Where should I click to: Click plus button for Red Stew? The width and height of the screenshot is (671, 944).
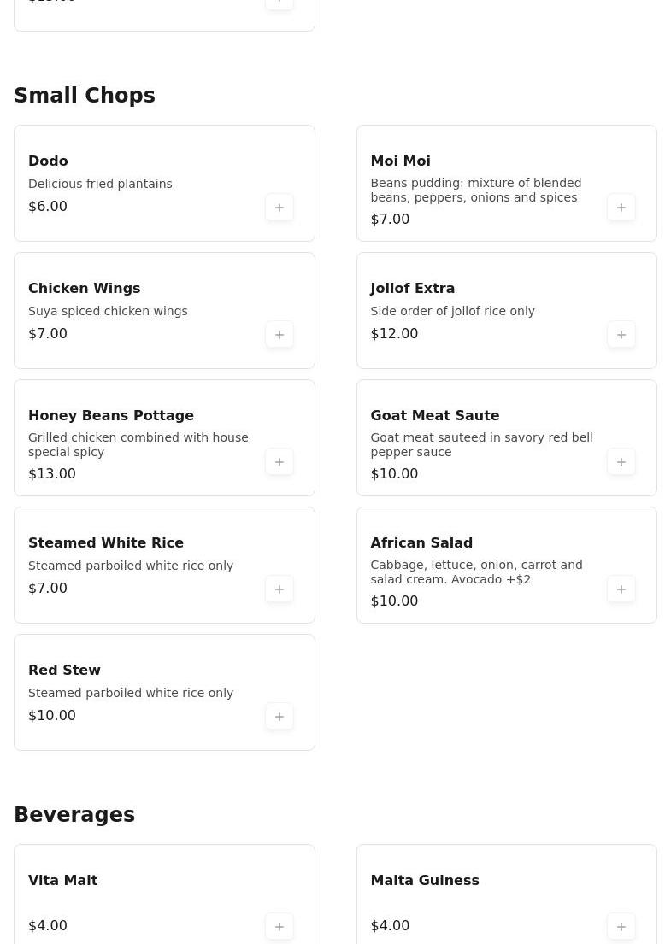280,717
